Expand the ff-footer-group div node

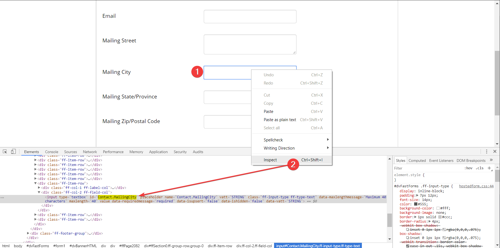click(x=28, y=233)
